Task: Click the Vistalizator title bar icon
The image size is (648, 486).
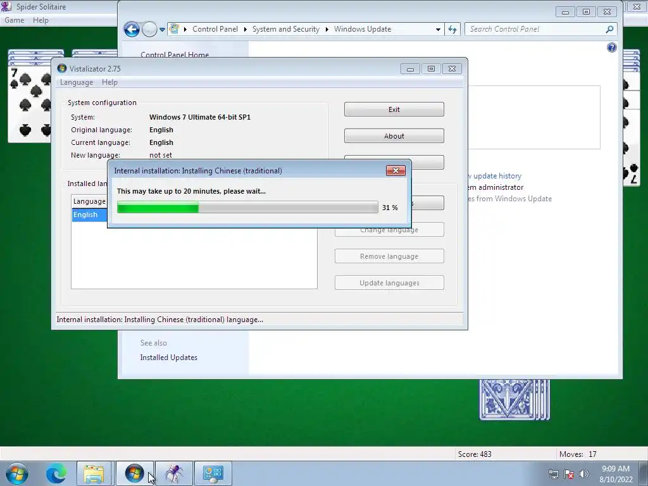Action: [62, 68]
